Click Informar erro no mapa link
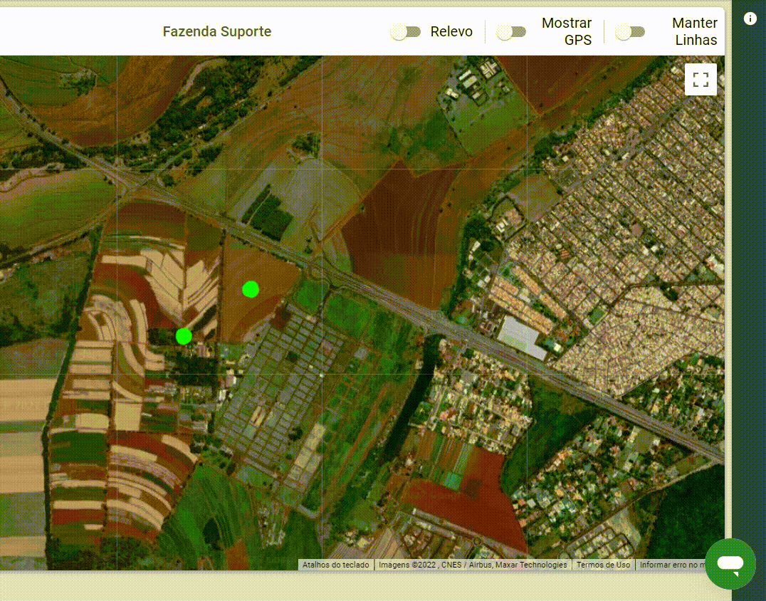This screenshot has height=601, width=766. point(672,565)
